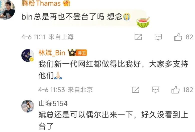Click the crown badge next to 林斌_Bin

[x=72, y=52]
